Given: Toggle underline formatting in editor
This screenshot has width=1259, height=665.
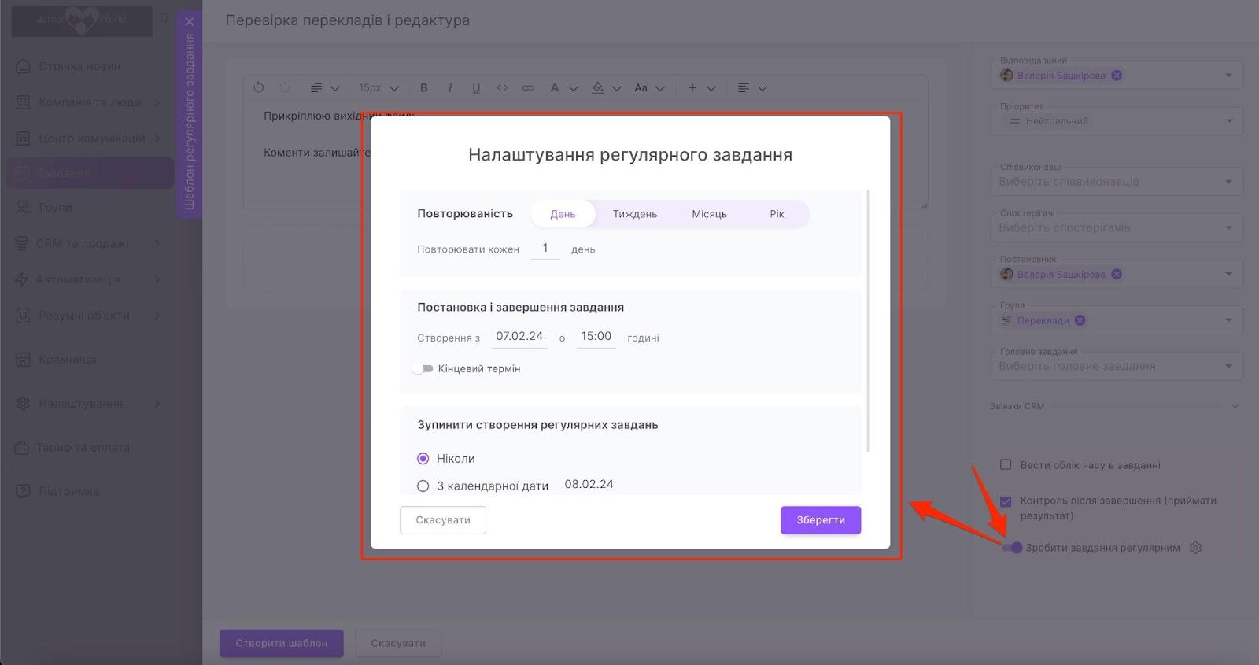Looking at the screenshot, I should (x=476, y=87).
